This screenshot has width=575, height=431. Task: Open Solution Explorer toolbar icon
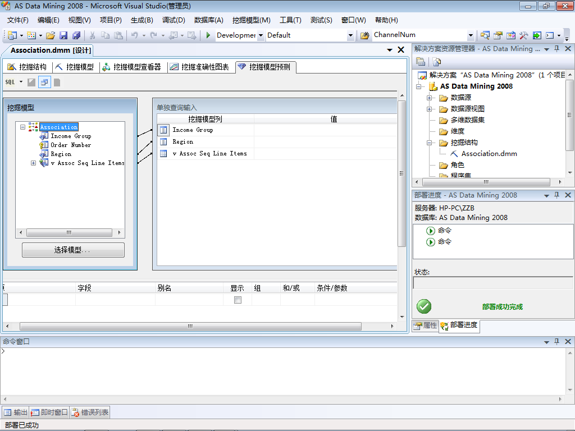tap(485, 35)
